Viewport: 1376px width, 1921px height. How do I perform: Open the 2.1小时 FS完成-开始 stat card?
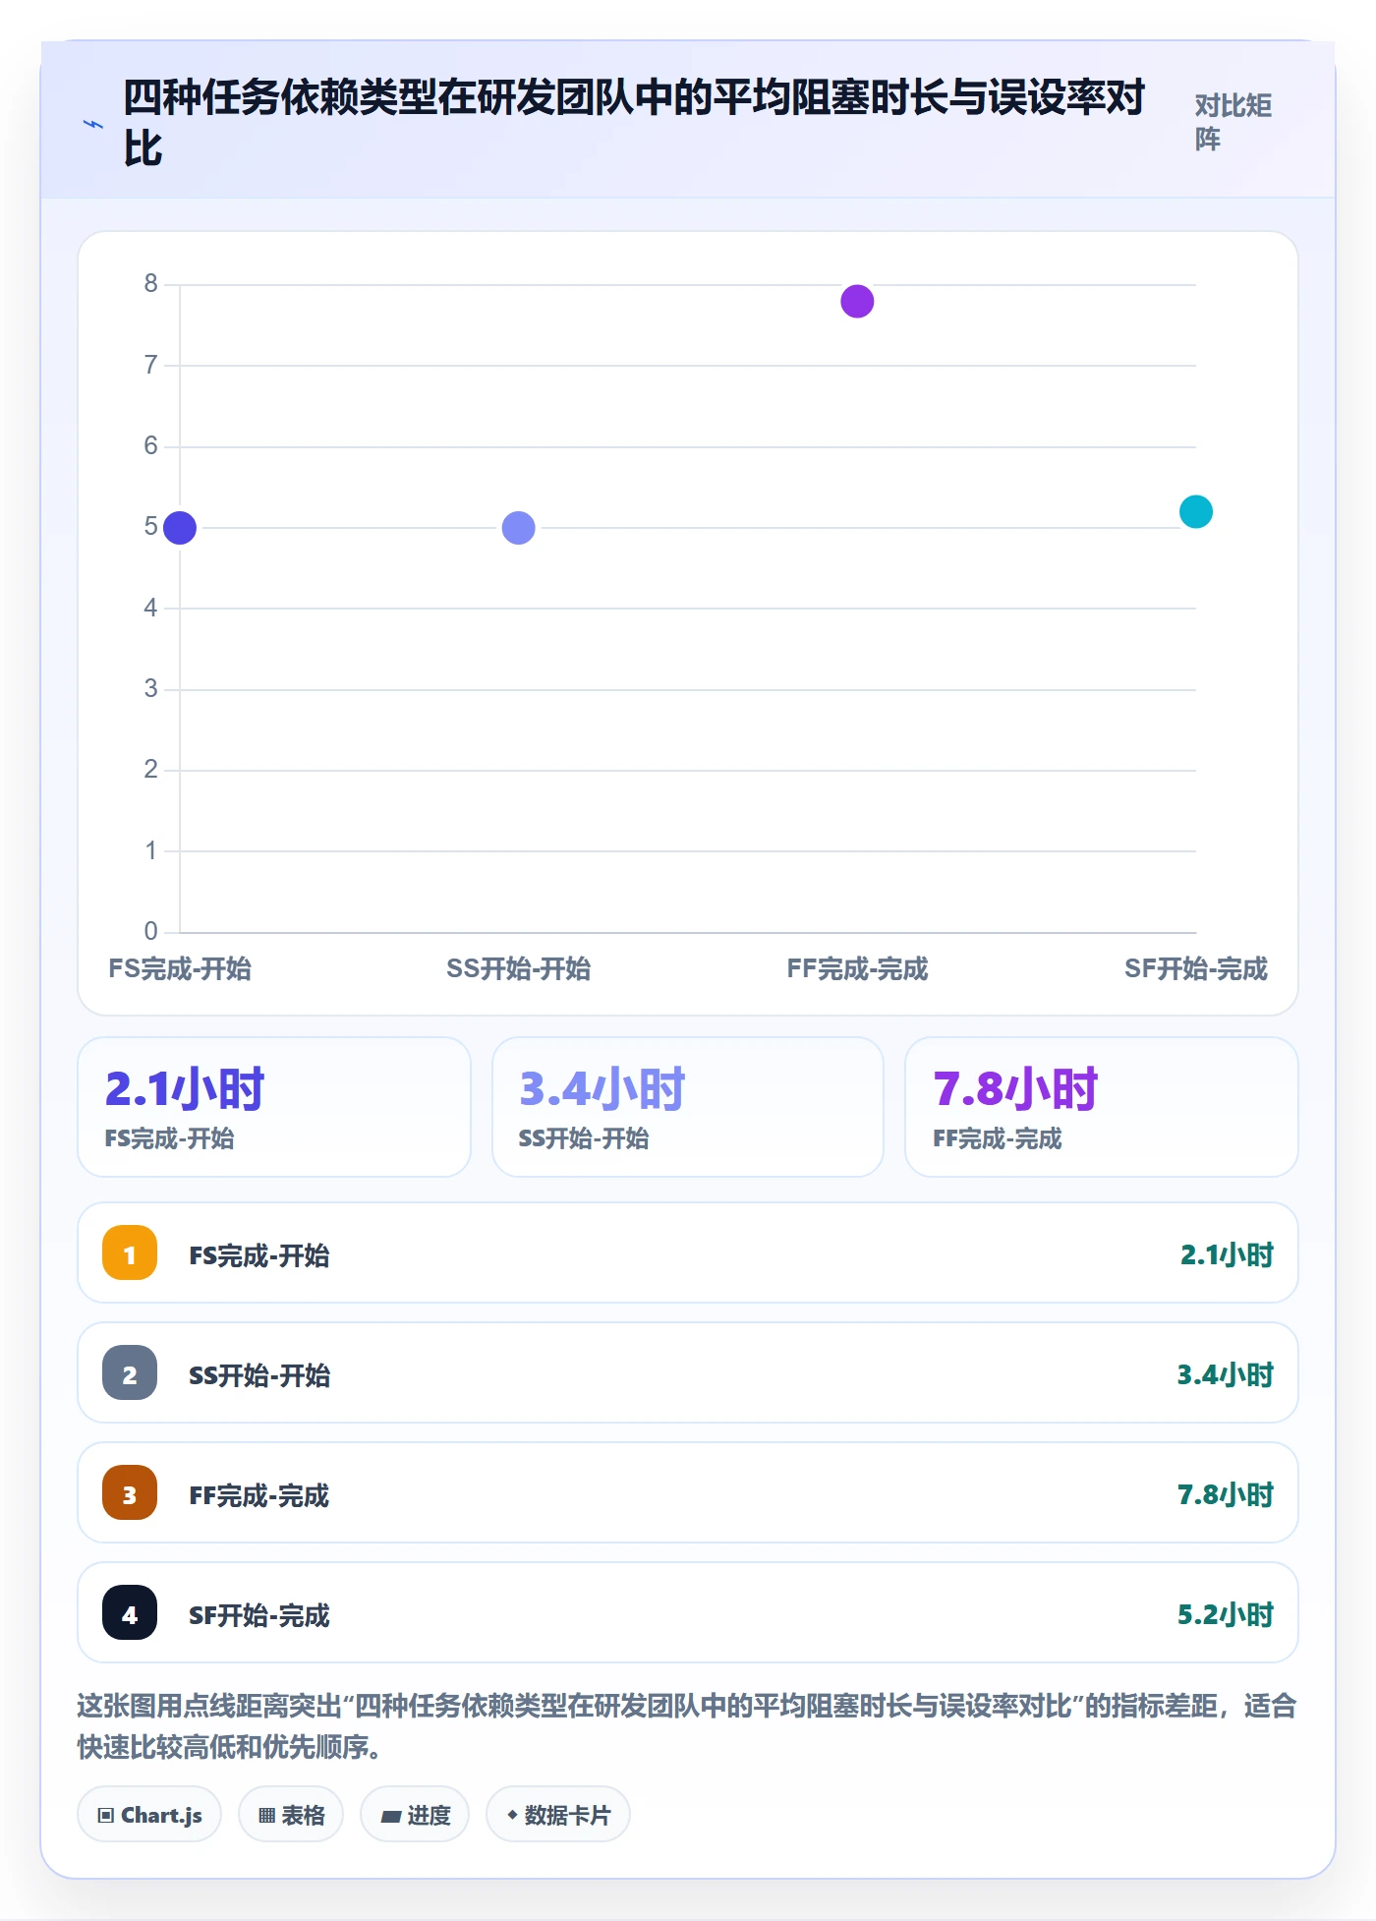coord(274,1107)
